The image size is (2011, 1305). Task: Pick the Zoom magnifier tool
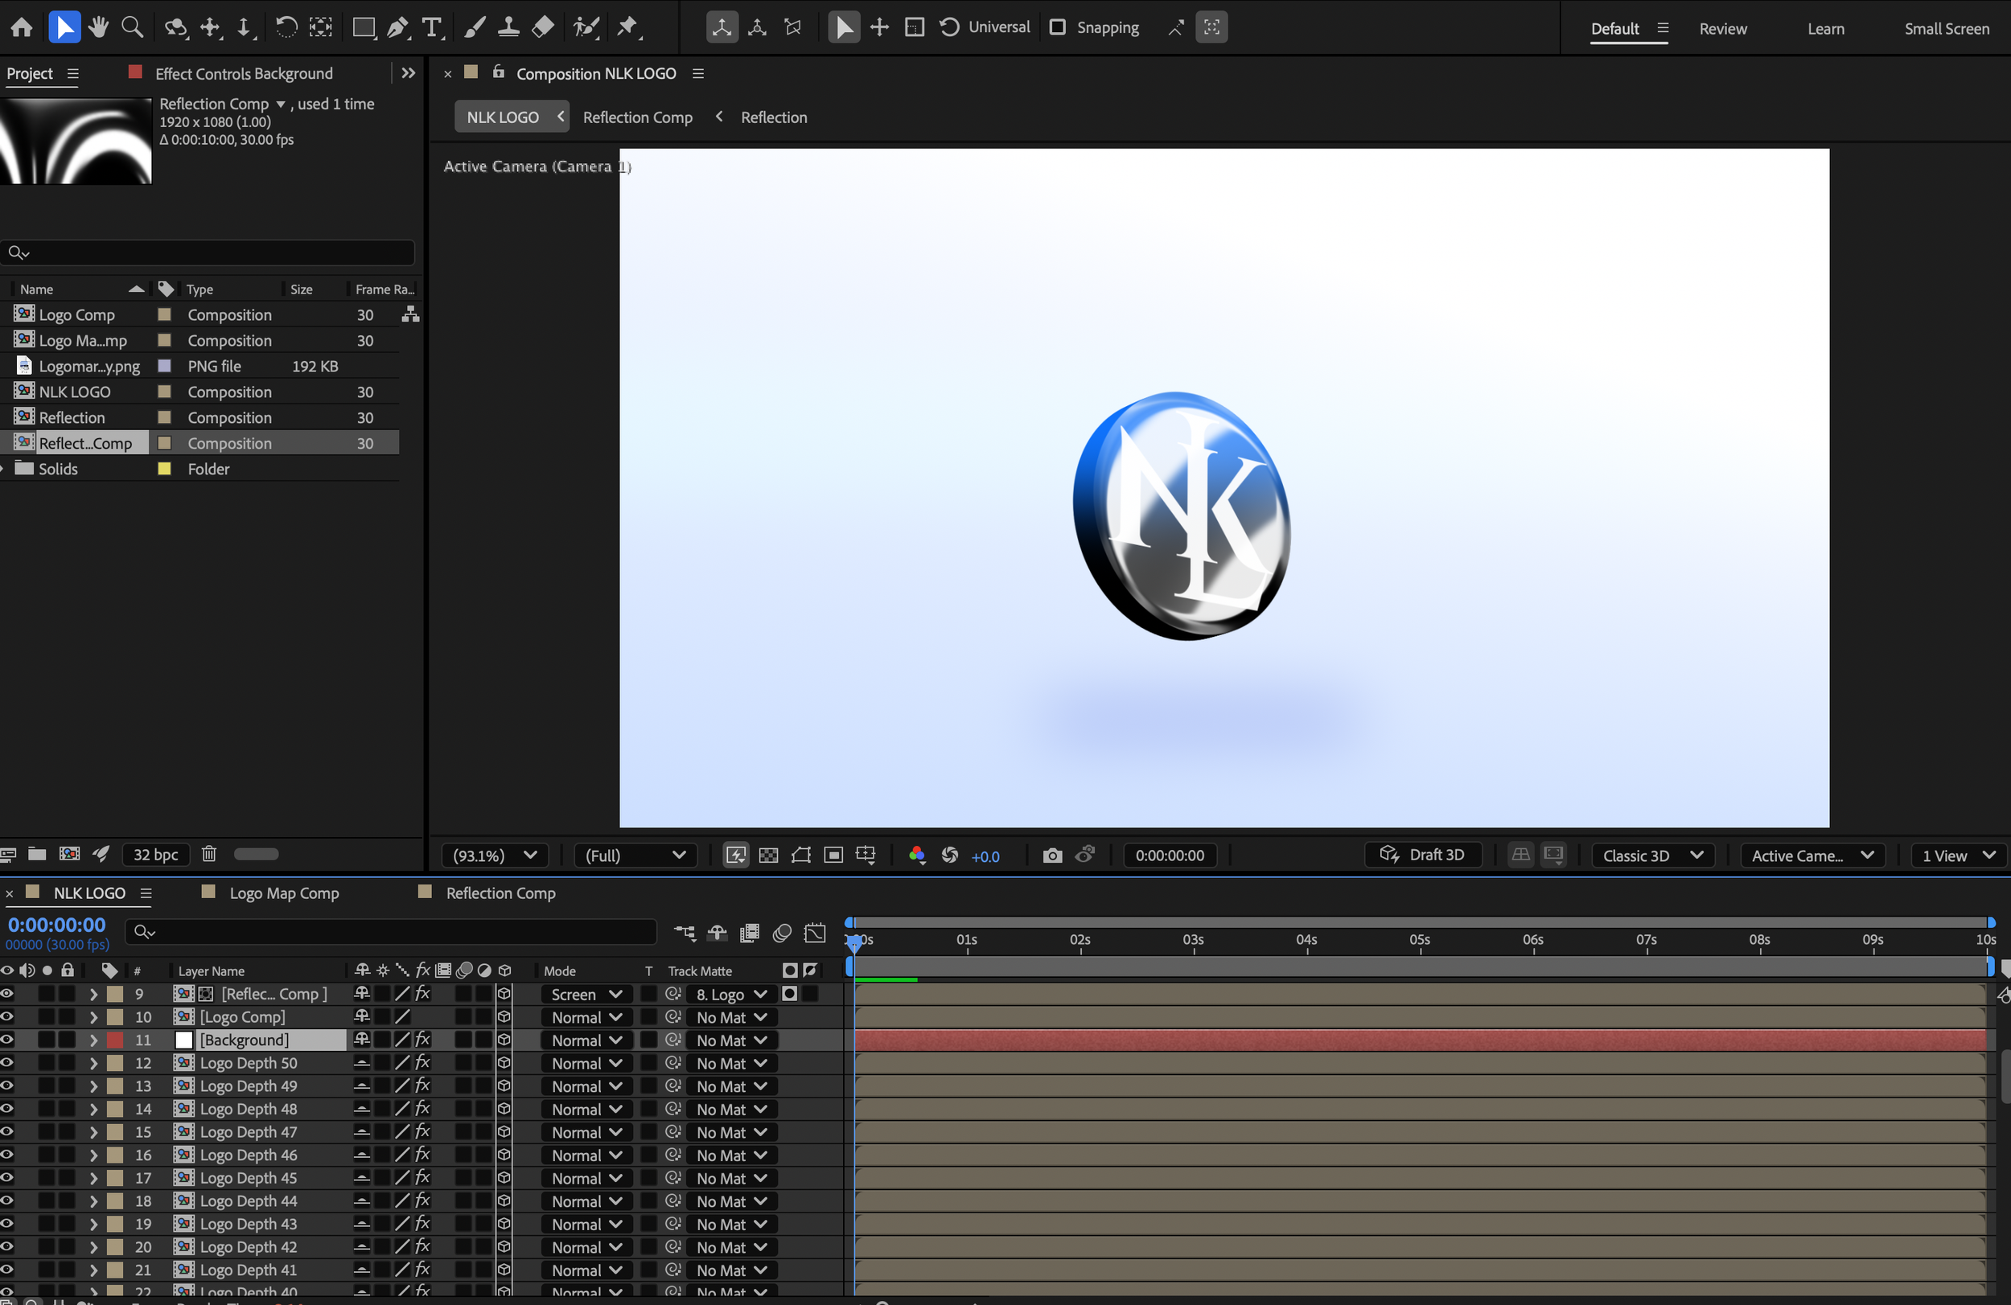pos(133,28)
